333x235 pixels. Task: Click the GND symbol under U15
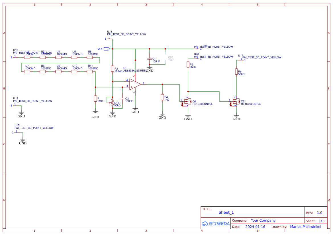click(22, 140)
